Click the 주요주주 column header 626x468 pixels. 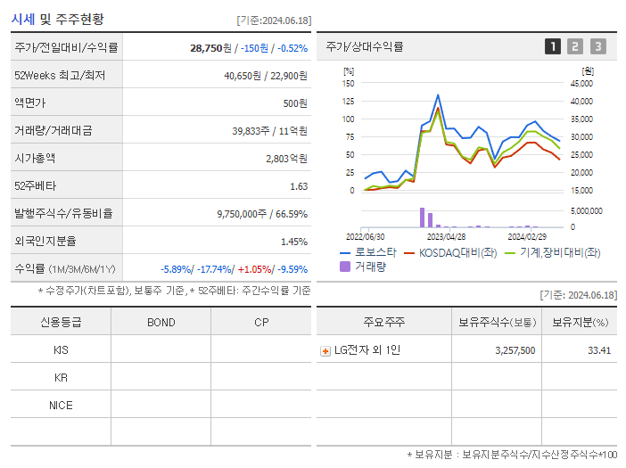[384, 322]
